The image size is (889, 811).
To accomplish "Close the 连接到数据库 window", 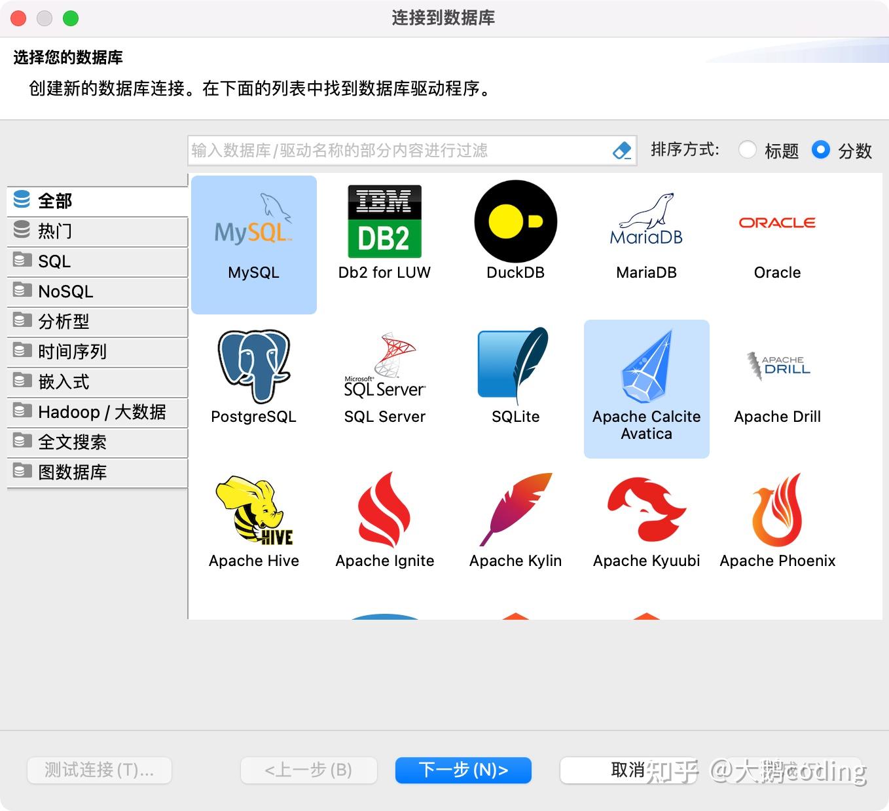I will [18, 18].
